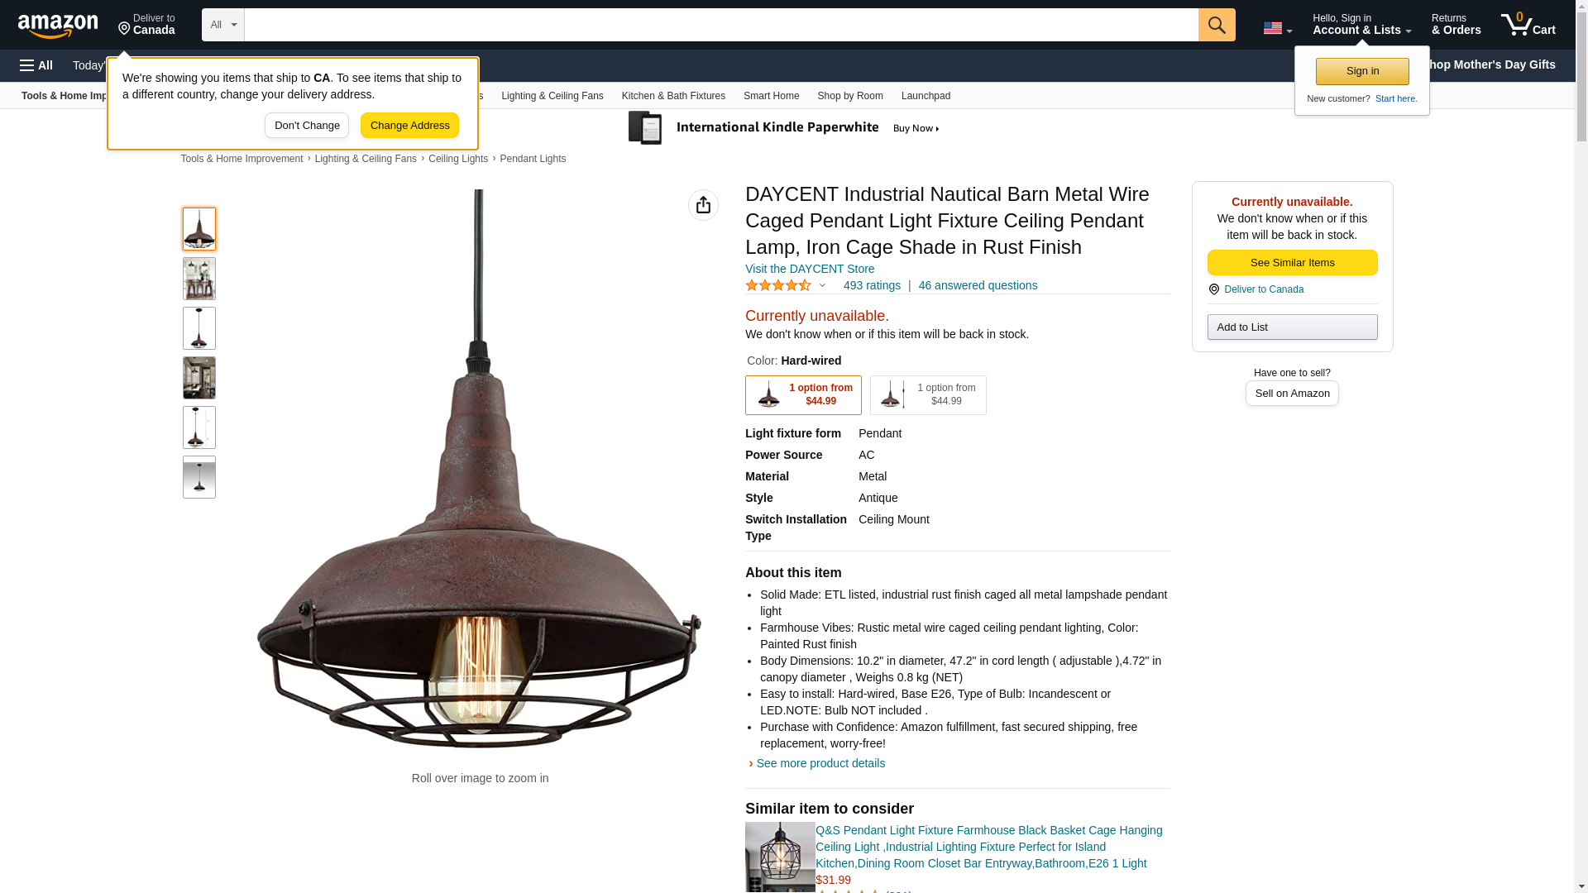Open the Shop by Room tab
Screen dimensions: 1588x893
click(x=850, y=96)
